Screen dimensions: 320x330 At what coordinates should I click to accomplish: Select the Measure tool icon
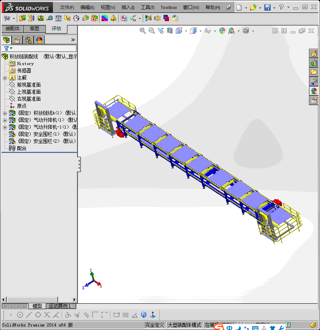click(49, 18)
